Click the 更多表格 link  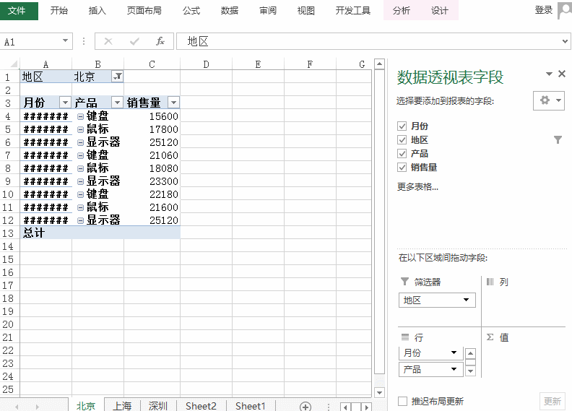[x=417, y=186]
